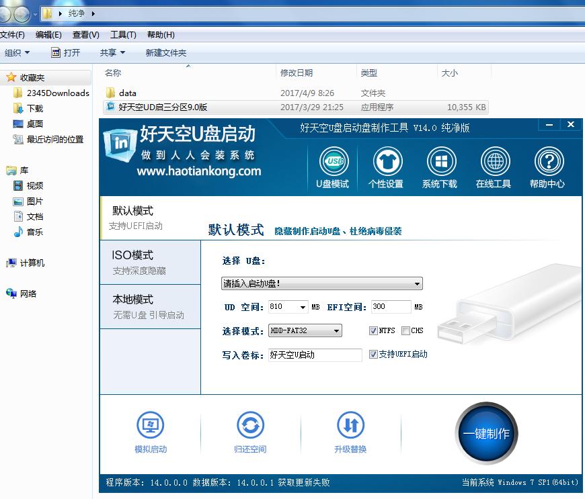Click the 一键制作 button
The height and width of the screenshot is (499, 585).
(486, 433)
